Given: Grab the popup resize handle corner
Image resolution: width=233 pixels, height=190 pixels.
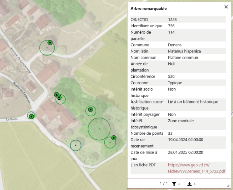Looking at the screenshot, I should click(x=228, y=186).
